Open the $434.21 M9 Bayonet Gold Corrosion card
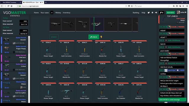This screenshot has height=106, width=189. point(84,49)
